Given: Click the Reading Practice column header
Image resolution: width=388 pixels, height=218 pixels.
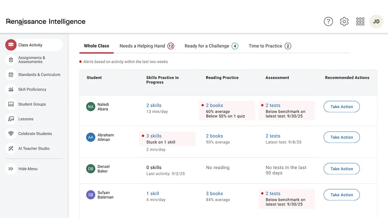Looking at the screenshot, I should pos(222,78).
